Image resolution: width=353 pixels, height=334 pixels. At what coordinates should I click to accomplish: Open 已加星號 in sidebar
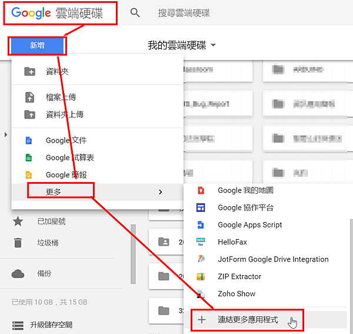51,221
